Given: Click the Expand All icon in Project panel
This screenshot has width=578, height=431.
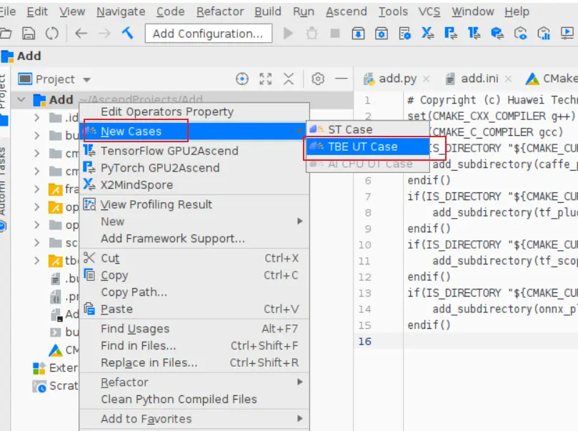Looking at the screenshot, I should click(265, 79).
